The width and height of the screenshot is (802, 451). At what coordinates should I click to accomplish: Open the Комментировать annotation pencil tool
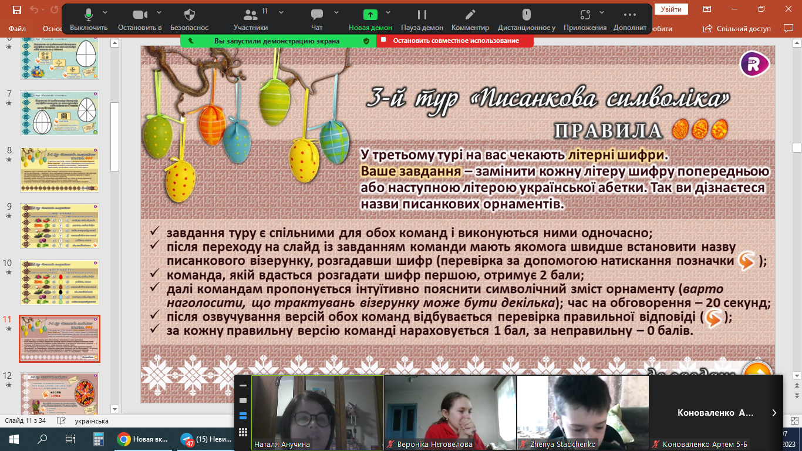[x=470, y=19]
